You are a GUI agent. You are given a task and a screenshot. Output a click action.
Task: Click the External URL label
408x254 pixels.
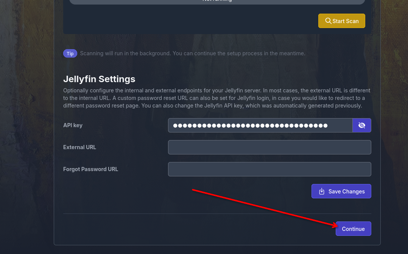(x=79, y=147)
